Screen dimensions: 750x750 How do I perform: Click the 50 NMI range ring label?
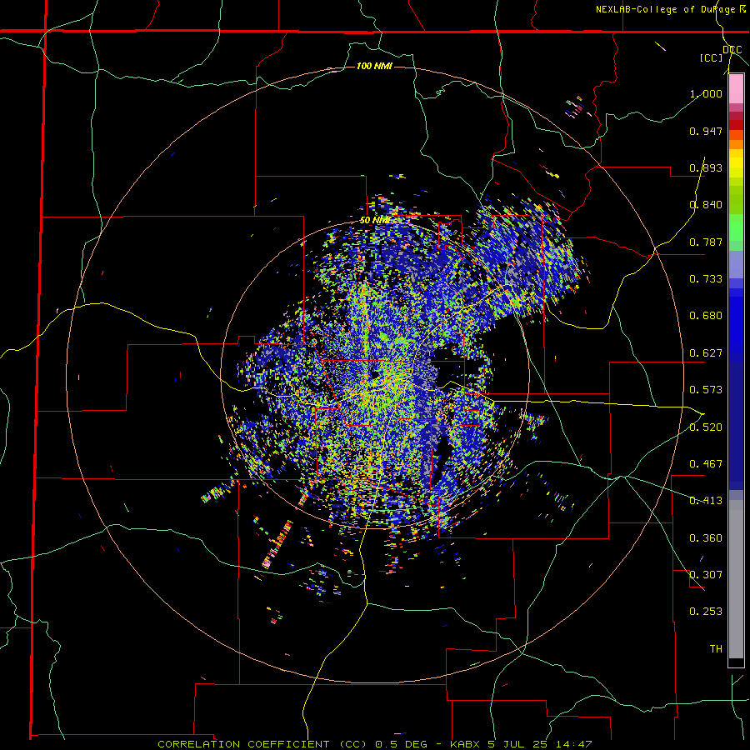click(x=374, y=220)
